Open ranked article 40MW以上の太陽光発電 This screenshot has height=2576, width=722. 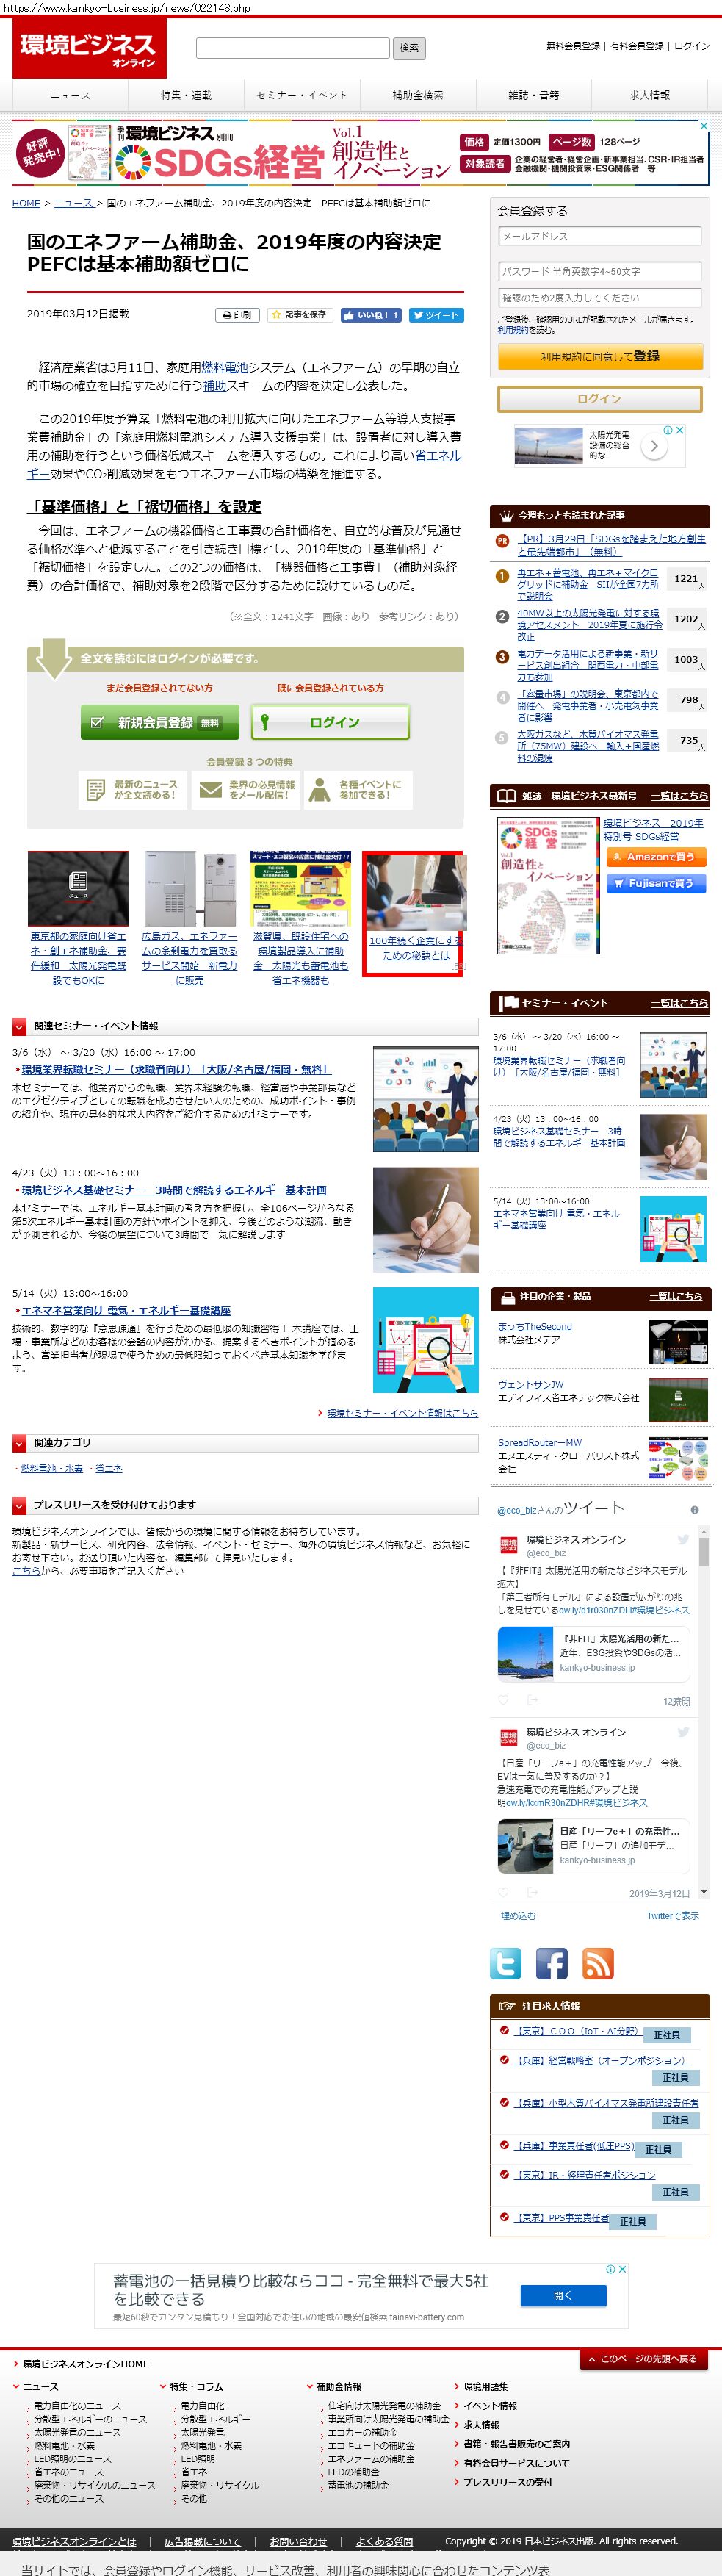point(589,624)
